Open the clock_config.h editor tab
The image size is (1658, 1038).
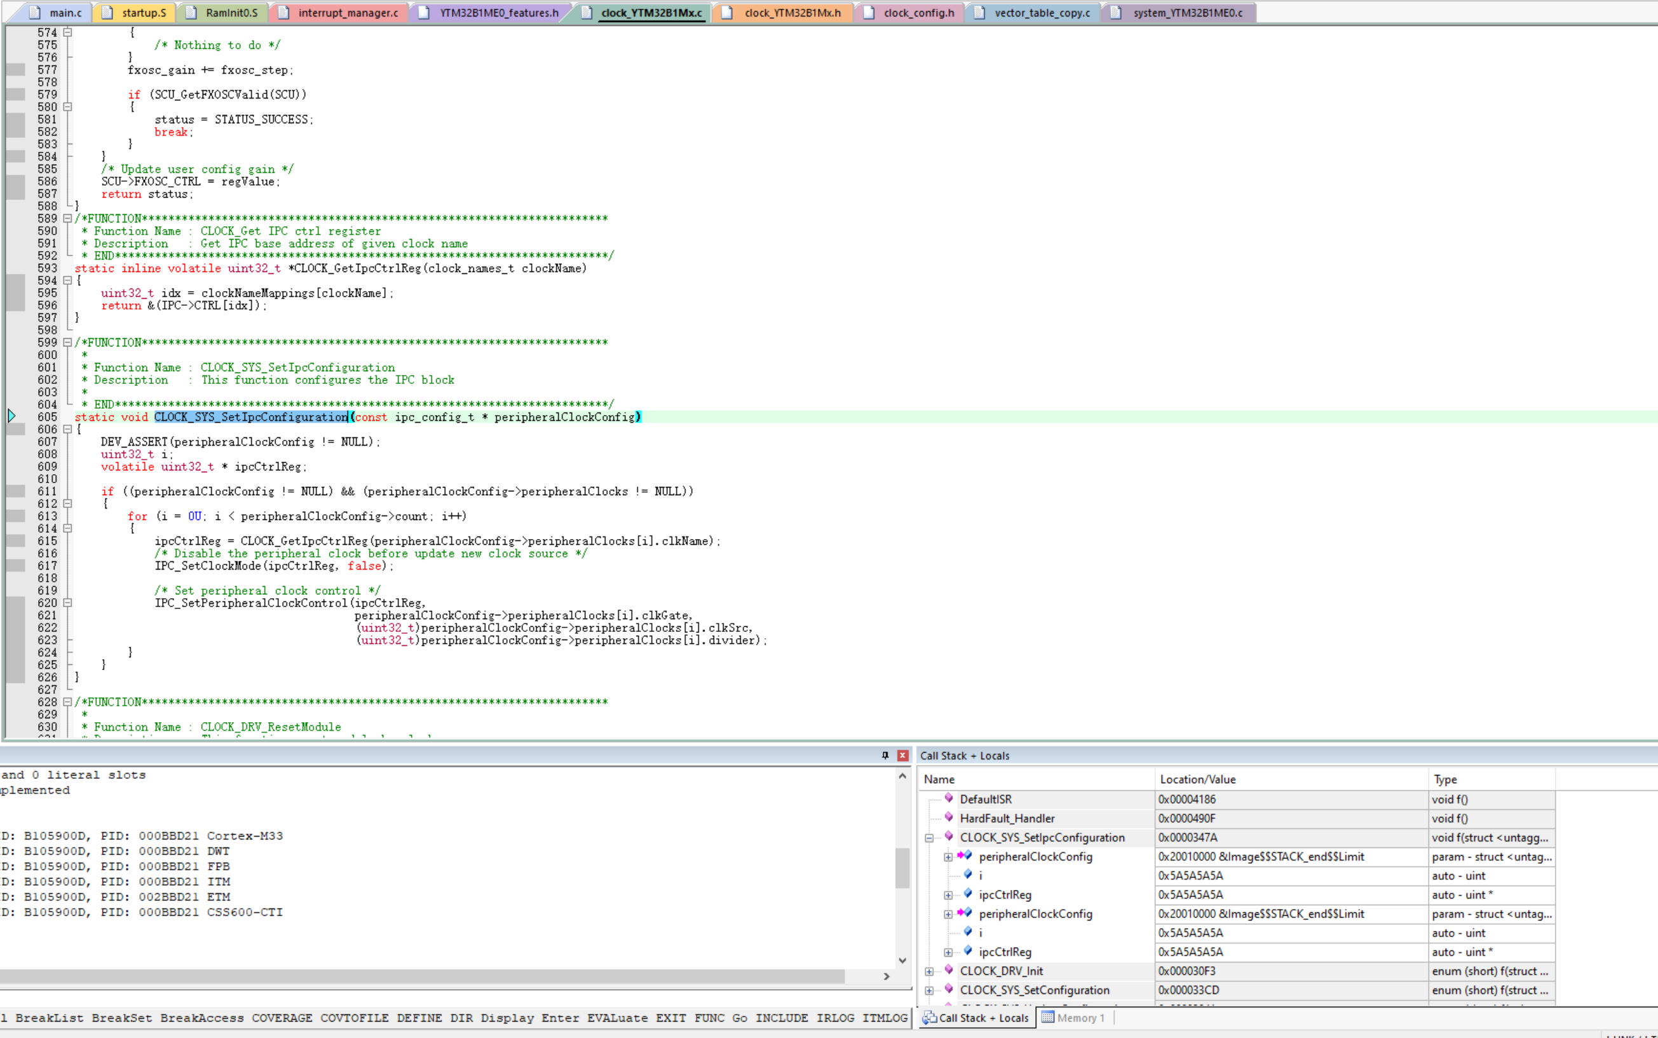pyautogui.click(x=918, y=12)
